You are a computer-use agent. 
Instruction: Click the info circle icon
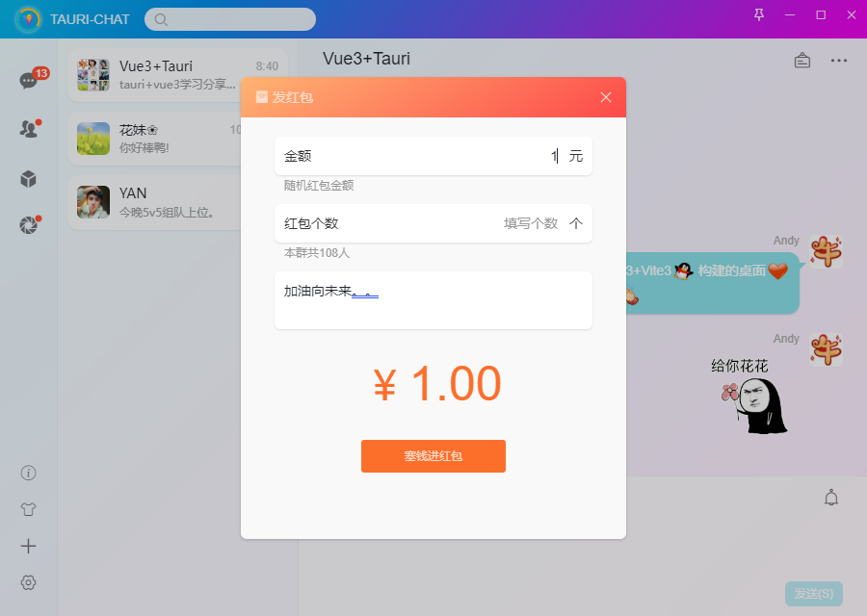[28, 473]
